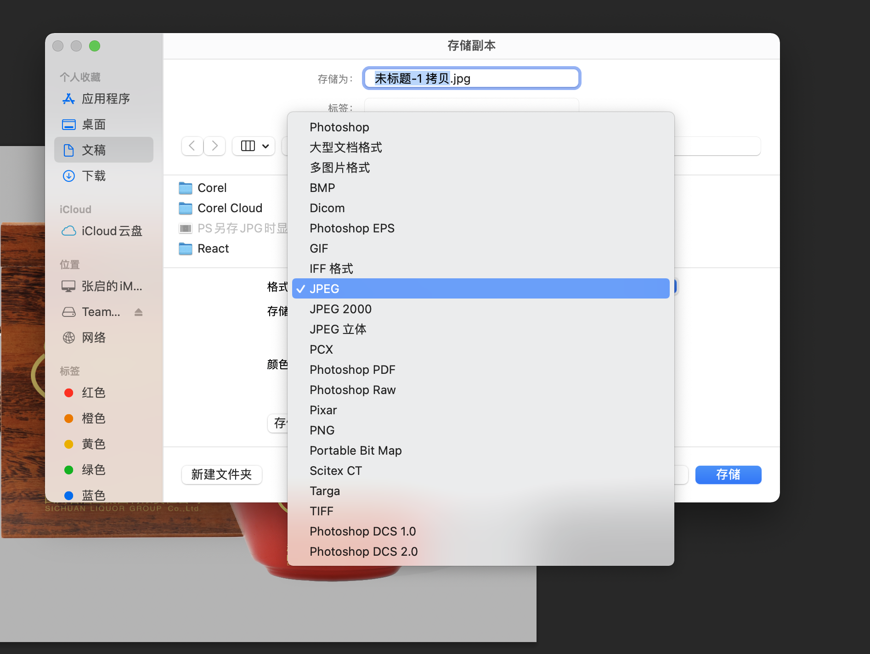This screenshot has width=870, height=654.
Task: Click the blue Save button
Action: pyautogui.click(x=728, y=474)
